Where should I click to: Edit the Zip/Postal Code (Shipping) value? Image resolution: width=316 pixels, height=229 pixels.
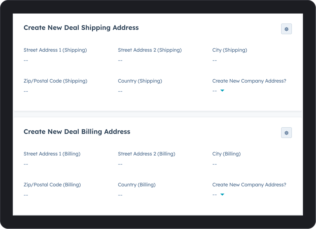coord(26,91)
